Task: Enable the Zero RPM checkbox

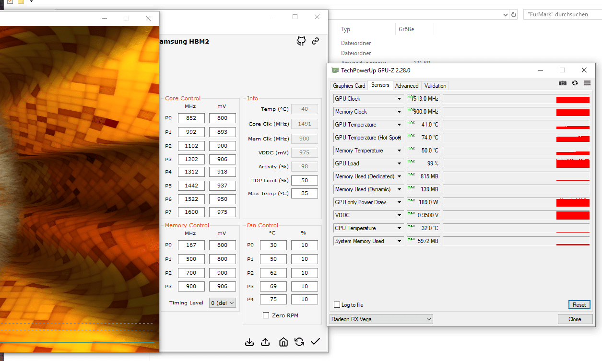Action: coord(266,315)
